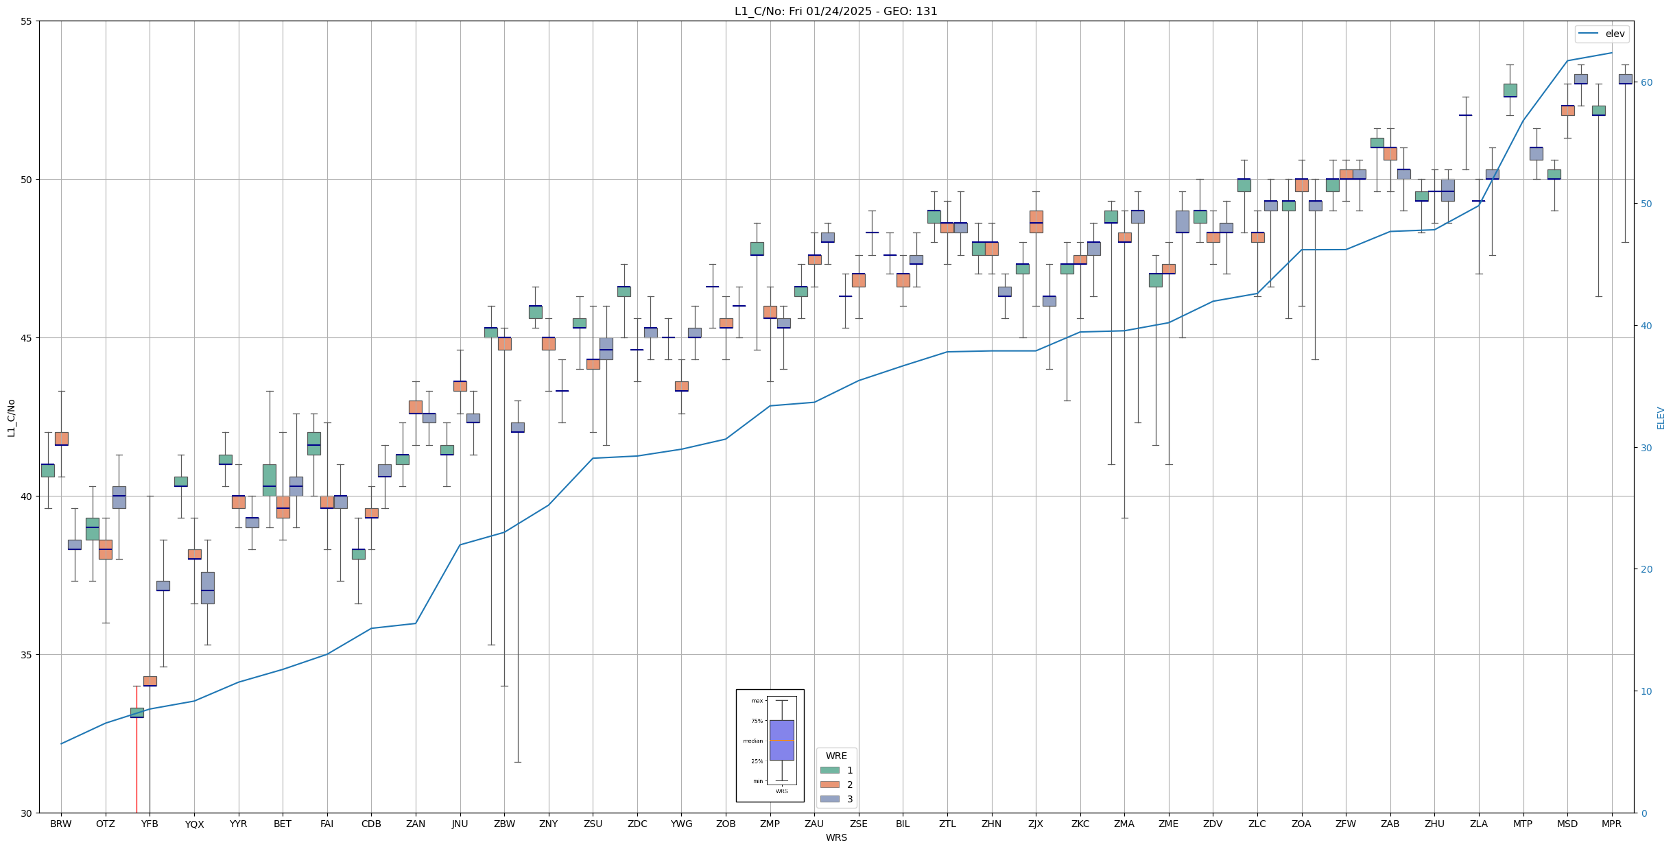Click the WRS x-axis title
The width and height of the screenshot is (1673, 849).
coord(835,837)
